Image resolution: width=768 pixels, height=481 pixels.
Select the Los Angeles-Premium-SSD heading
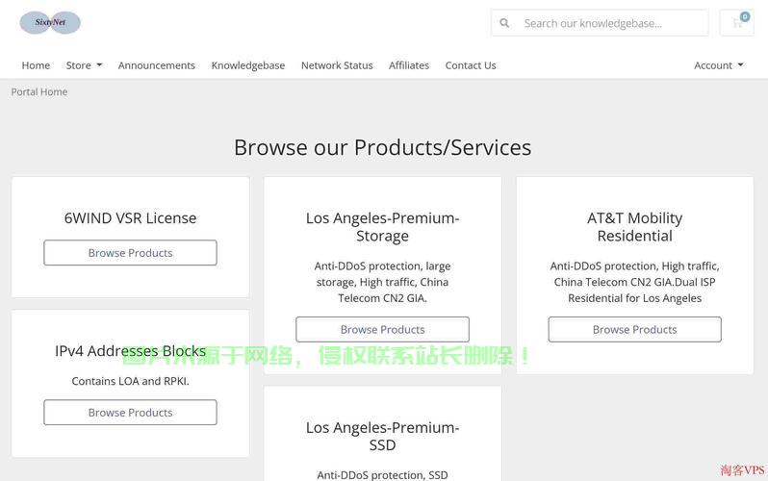coord(382,436)
